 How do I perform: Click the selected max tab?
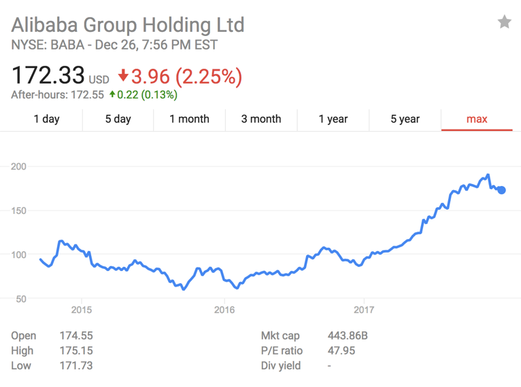pos(477,119)
